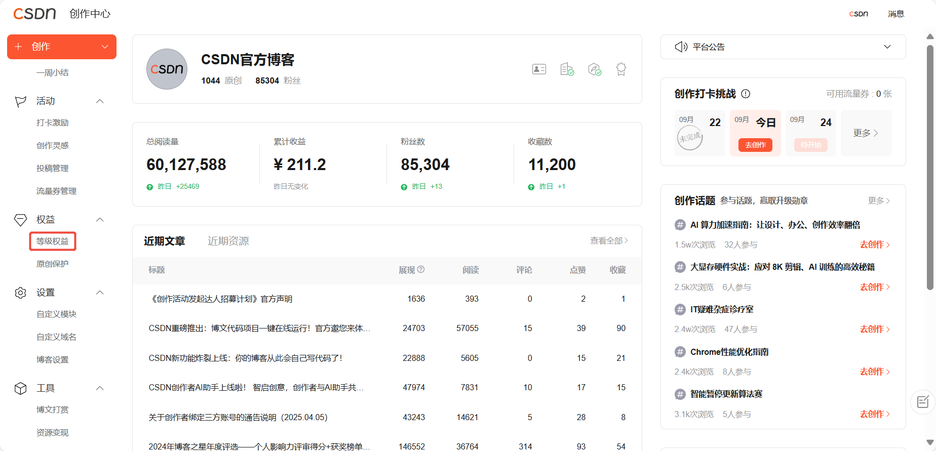The height and width of the screenshot is (451, 936).
Task: Click the hashtag icon for Chrome性能优化指南
Action: [680, 352]
